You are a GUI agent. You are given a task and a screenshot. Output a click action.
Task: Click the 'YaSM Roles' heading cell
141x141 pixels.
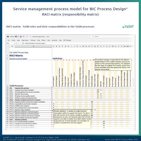coord(57,59)
